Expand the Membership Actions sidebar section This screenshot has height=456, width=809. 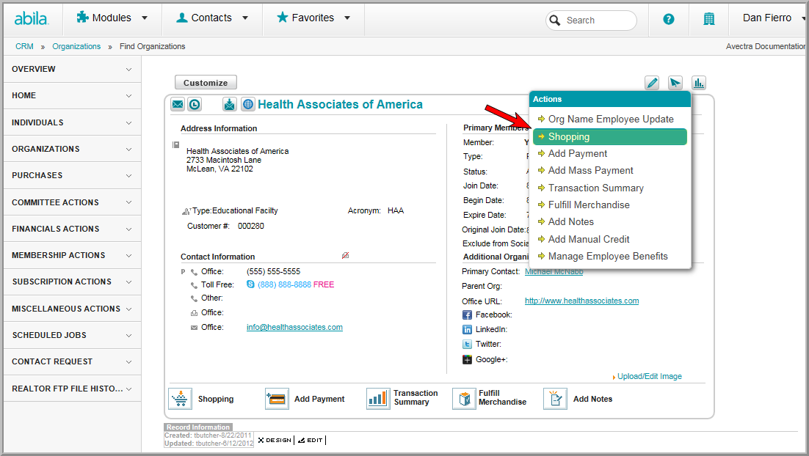tap(72, 256)
